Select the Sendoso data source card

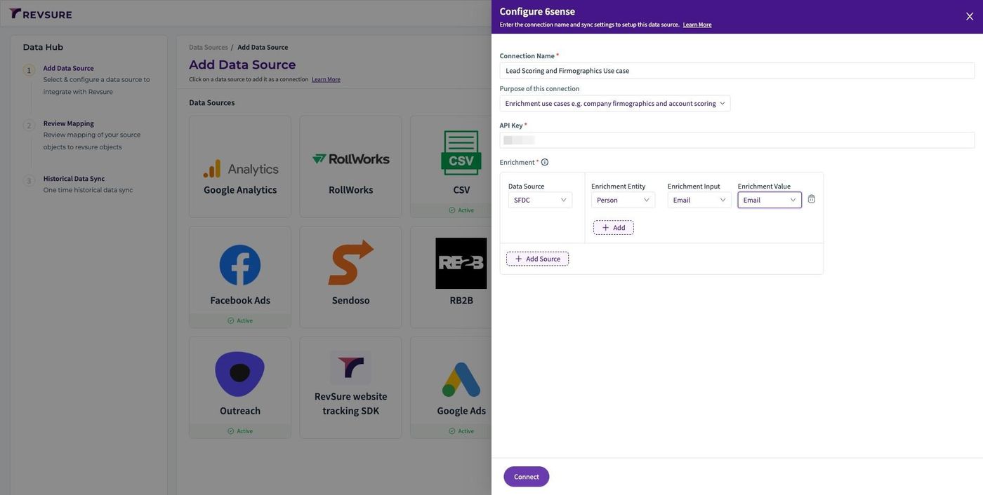point(351,277)
